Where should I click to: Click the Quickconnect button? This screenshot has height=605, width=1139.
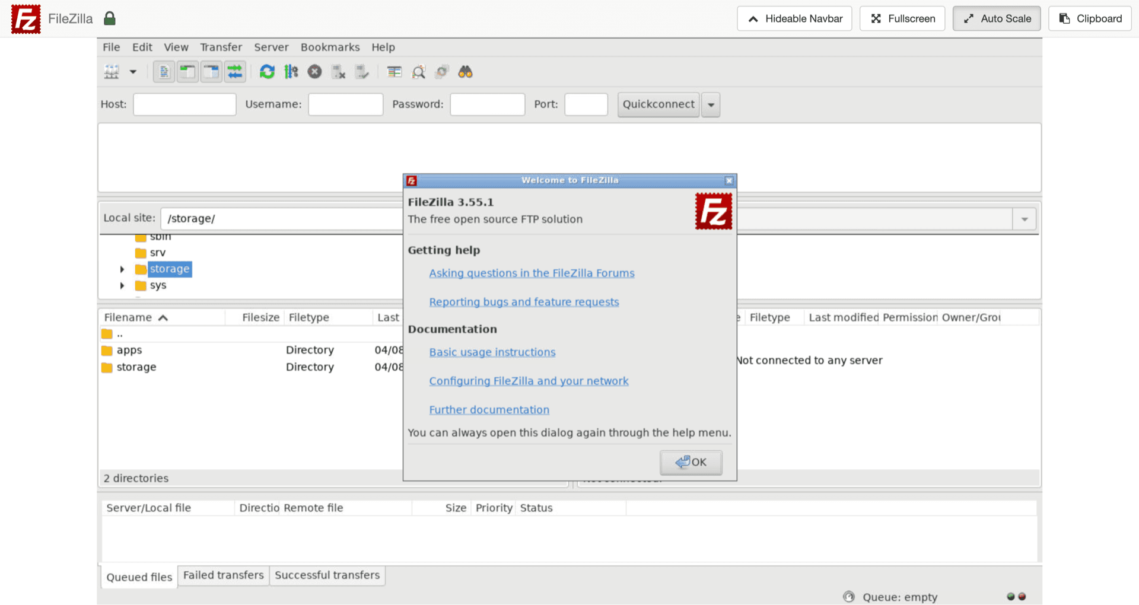coord(658,104)
